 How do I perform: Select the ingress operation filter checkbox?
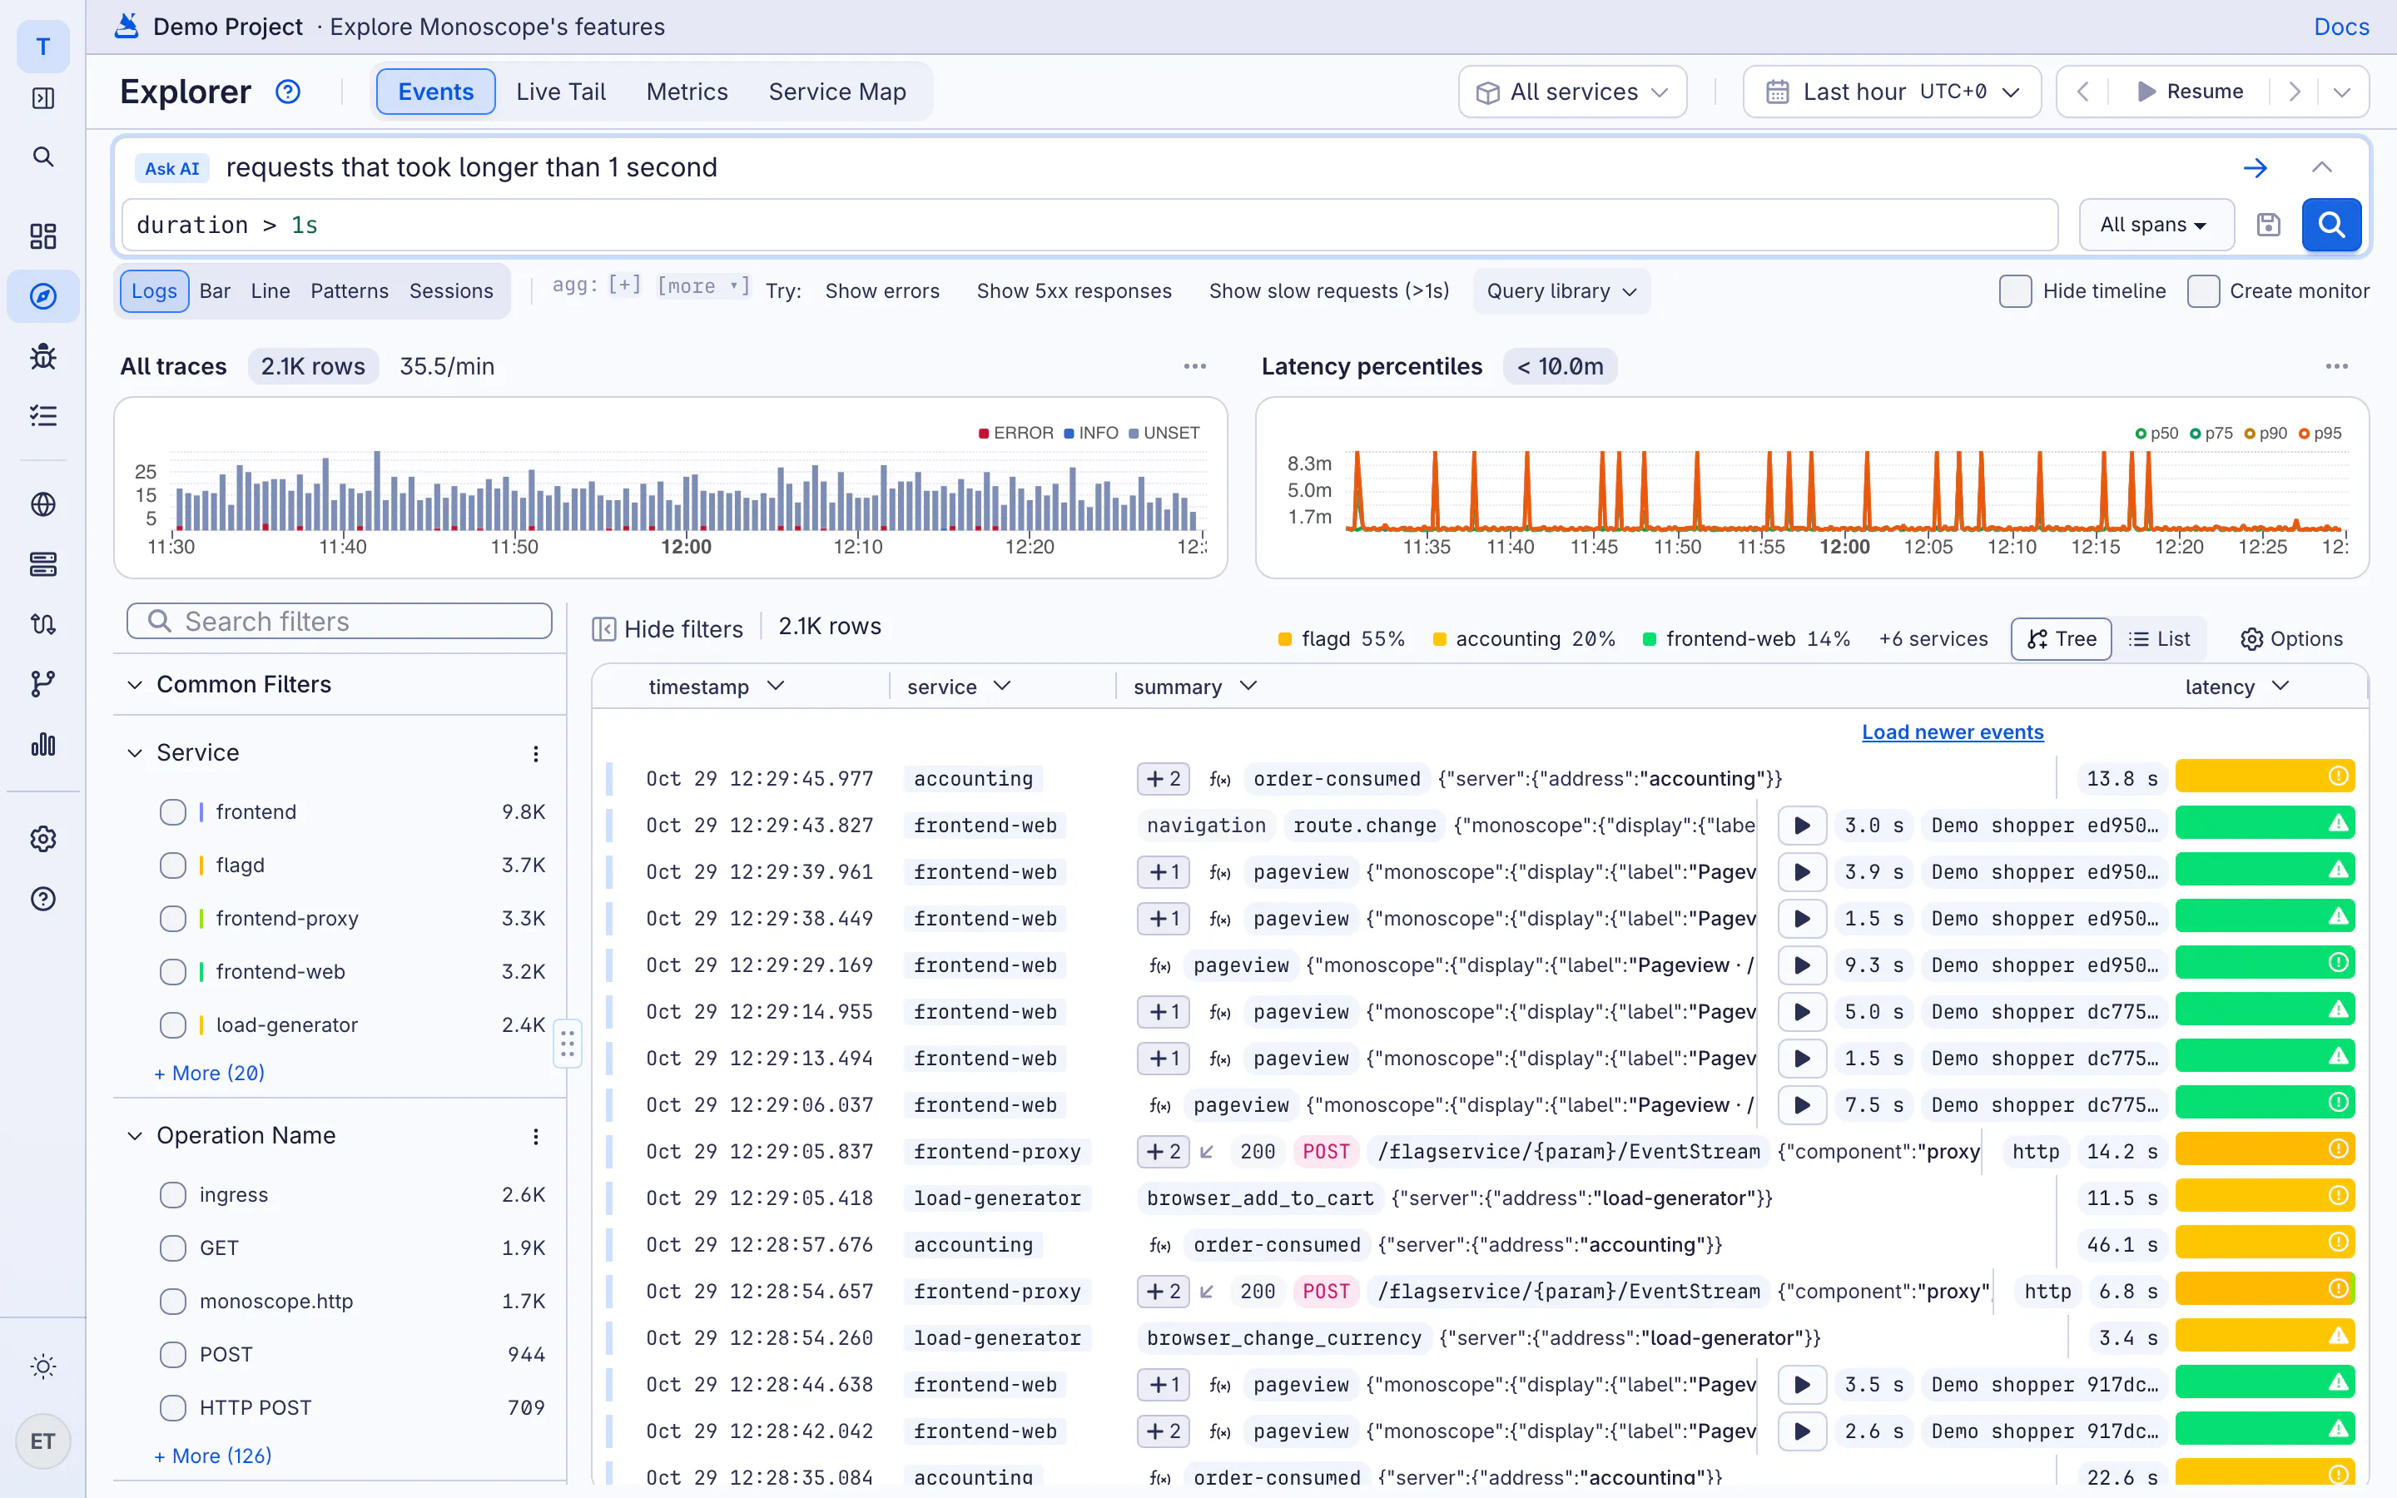tap(172, 1196)
